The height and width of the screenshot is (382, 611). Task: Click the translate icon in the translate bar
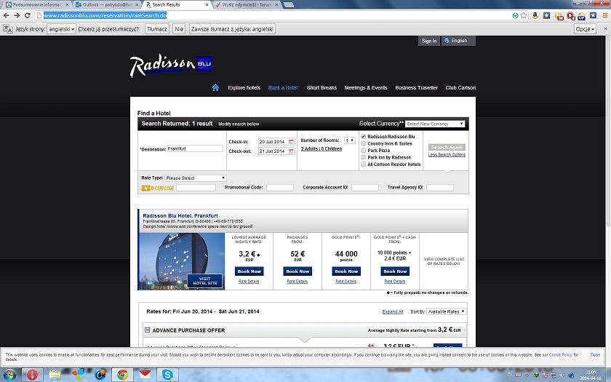tap(7, 29)
